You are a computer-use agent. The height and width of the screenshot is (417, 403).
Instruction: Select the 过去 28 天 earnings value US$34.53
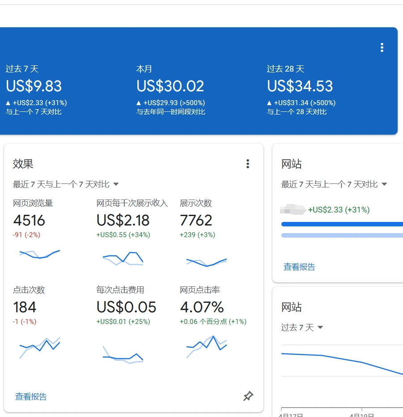coord(300,86)
